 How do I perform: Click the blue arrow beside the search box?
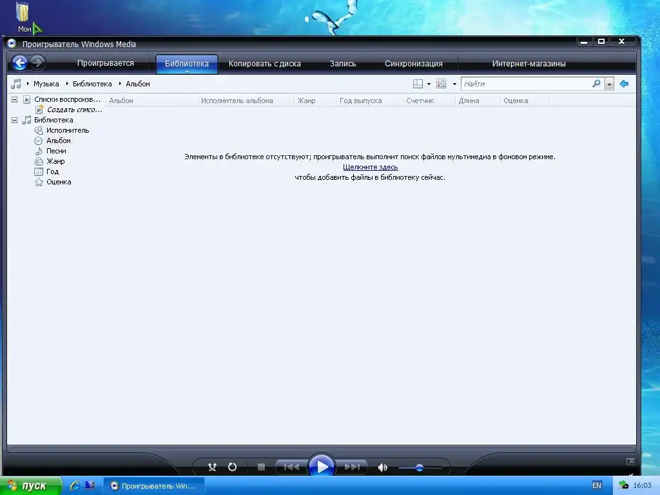624,84
